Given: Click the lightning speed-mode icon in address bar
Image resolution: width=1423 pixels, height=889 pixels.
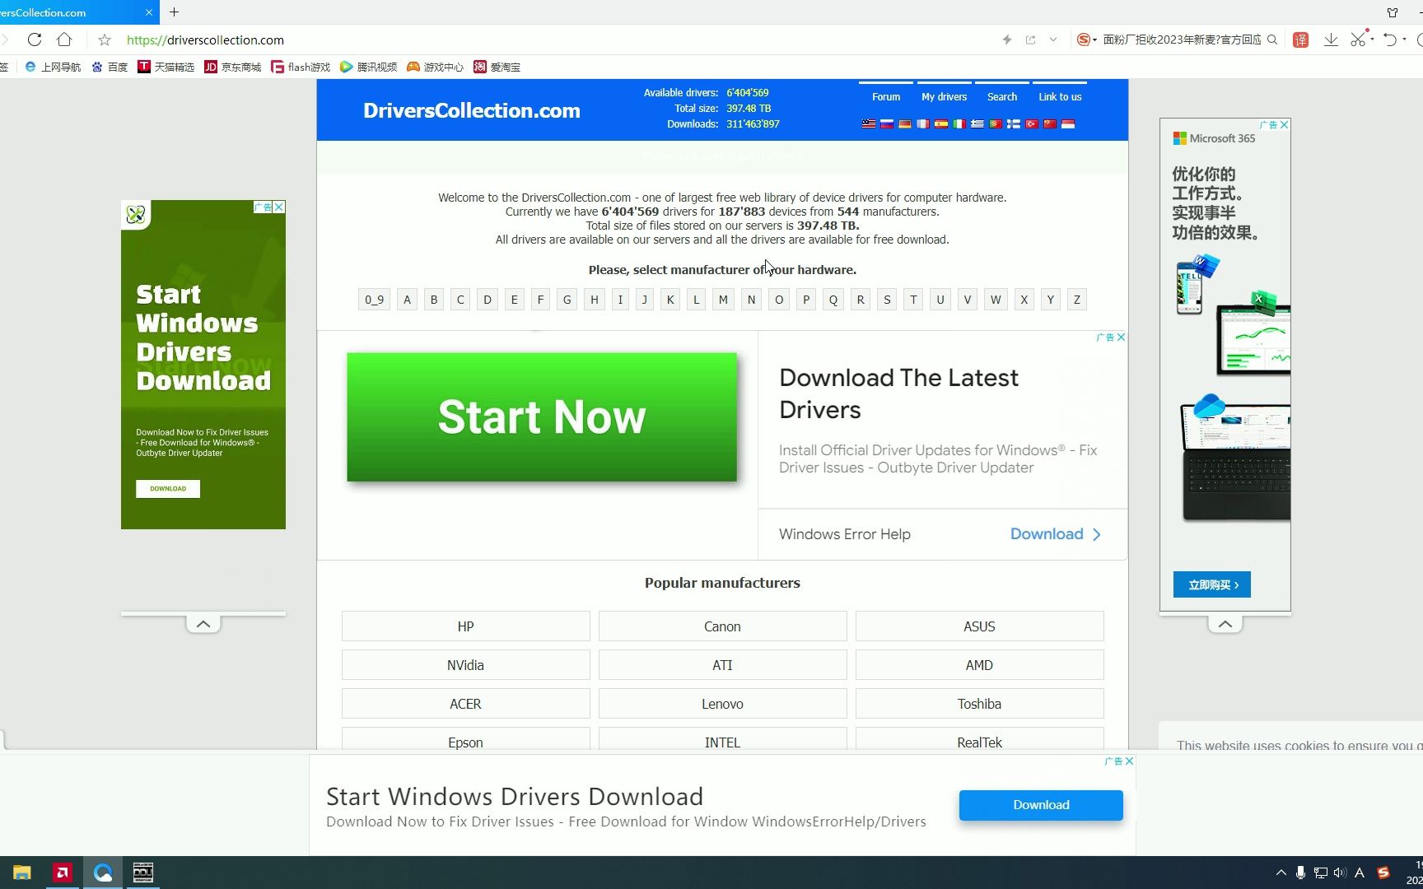Looking at the screenshot, I should pos(1006,40).
